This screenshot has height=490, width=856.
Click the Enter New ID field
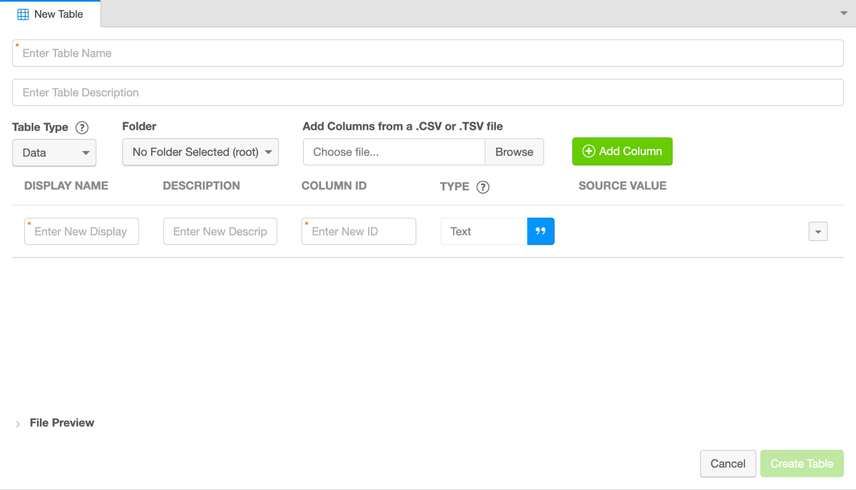click(359, 231)
